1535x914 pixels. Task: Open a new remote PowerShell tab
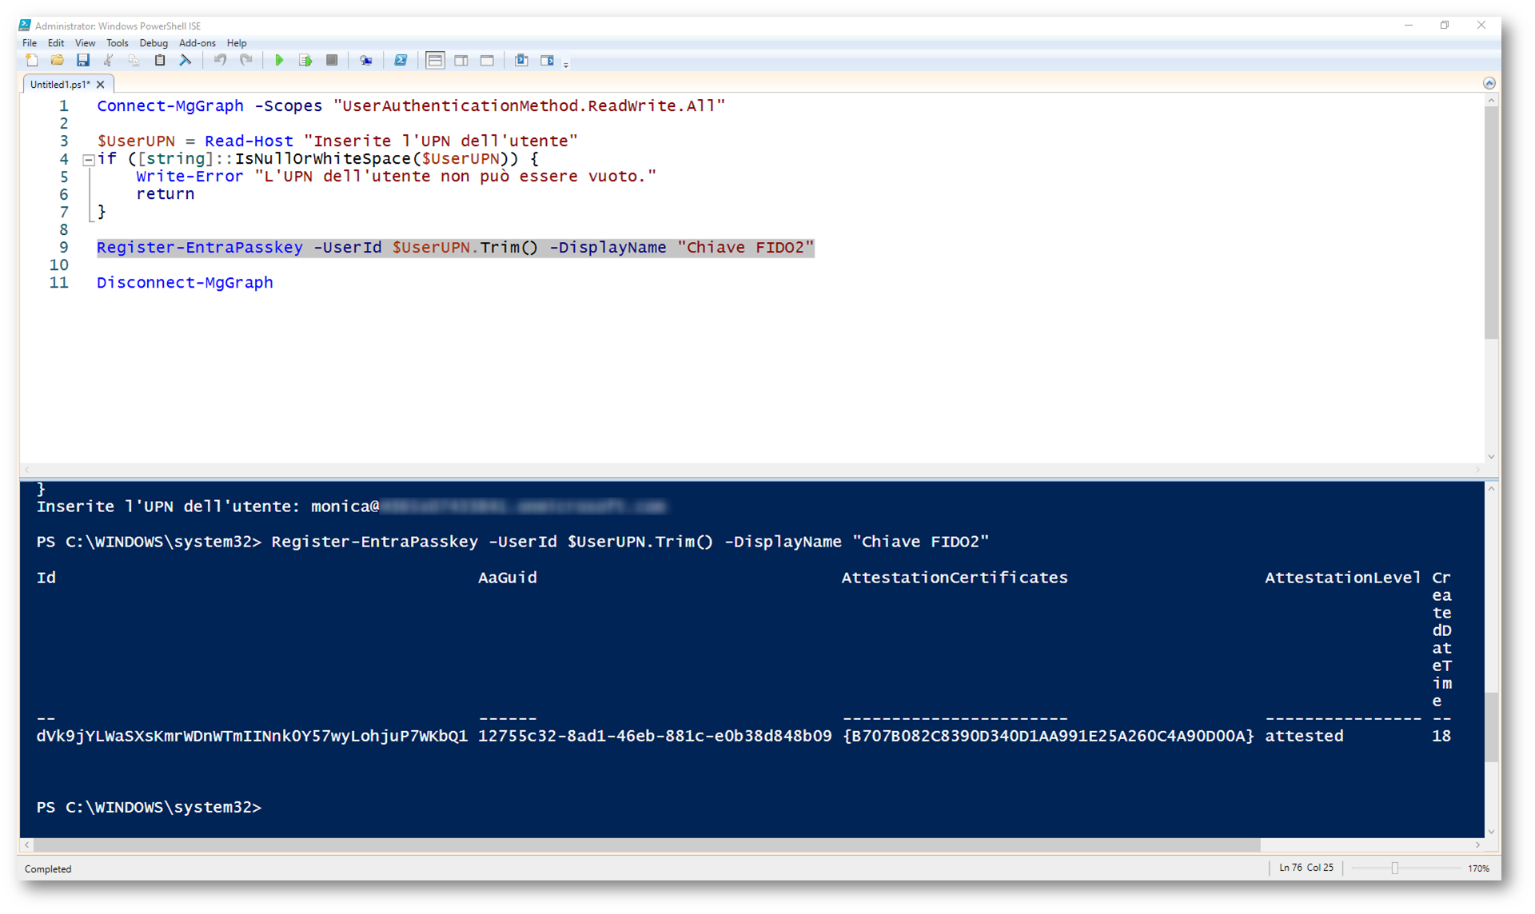(x=366, y=61)
